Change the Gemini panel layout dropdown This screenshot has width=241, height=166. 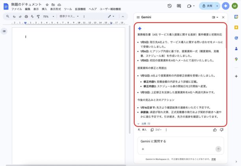(x=215, y=17)
